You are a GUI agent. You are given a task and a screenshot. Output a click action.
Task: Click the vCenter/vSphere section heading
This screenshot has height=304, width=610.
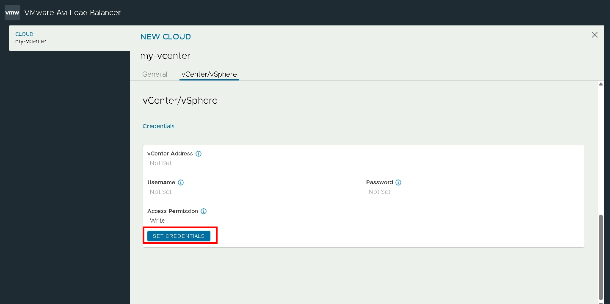tap(180, 101)
